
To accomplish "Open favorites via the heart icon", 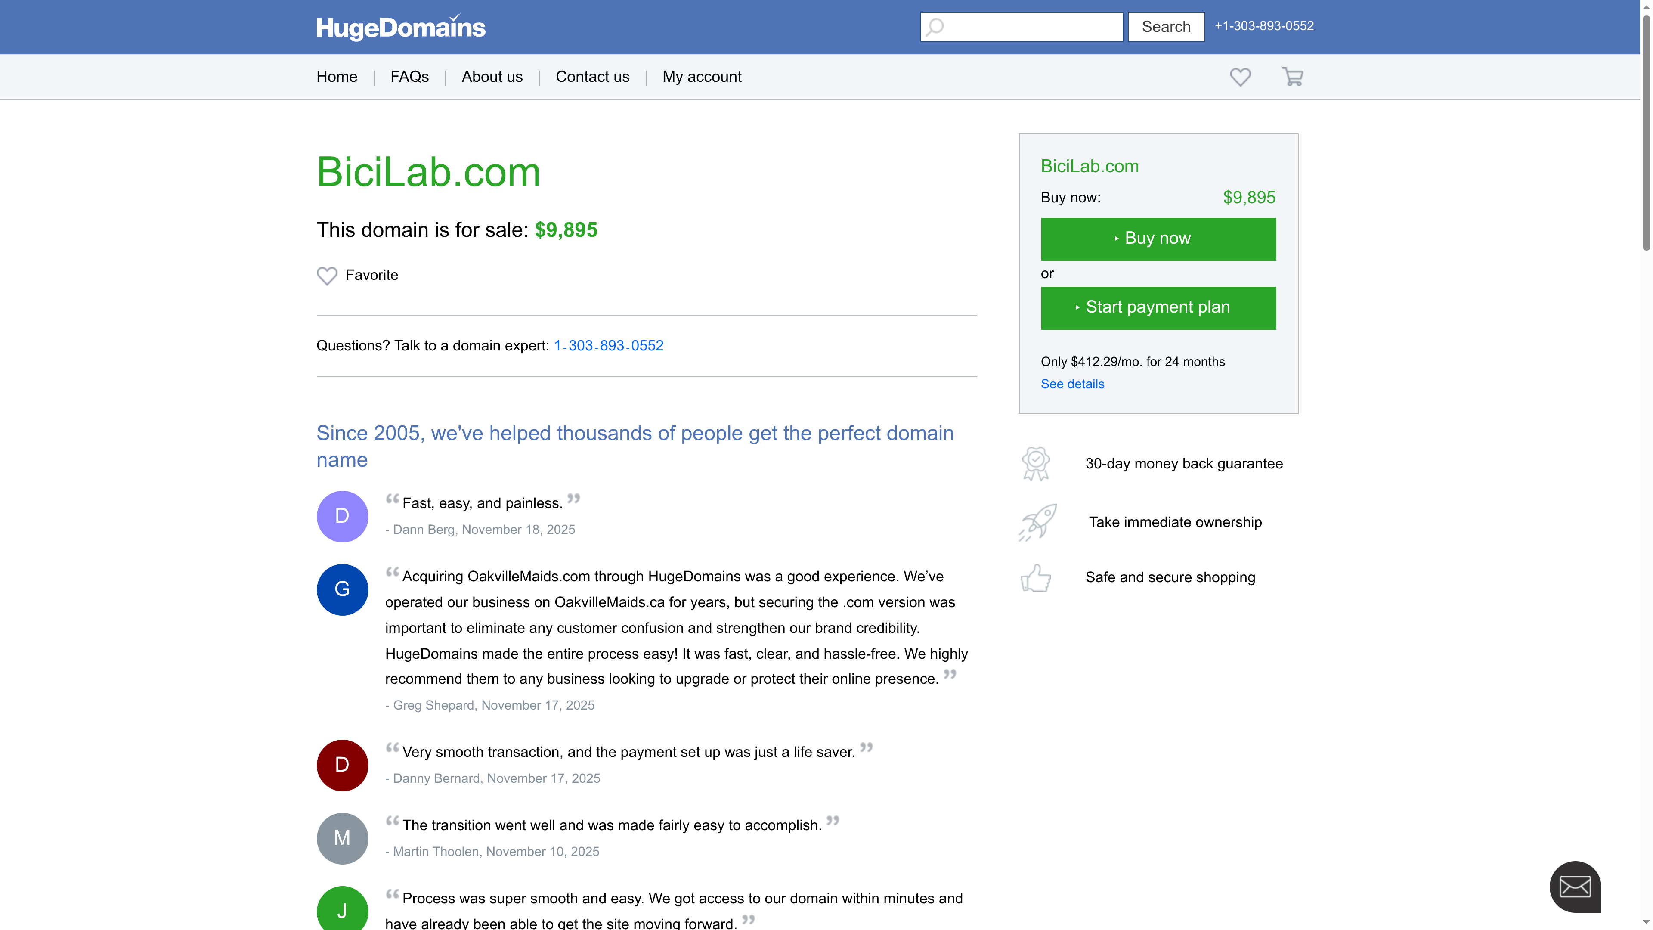I will click(1240, 76).
